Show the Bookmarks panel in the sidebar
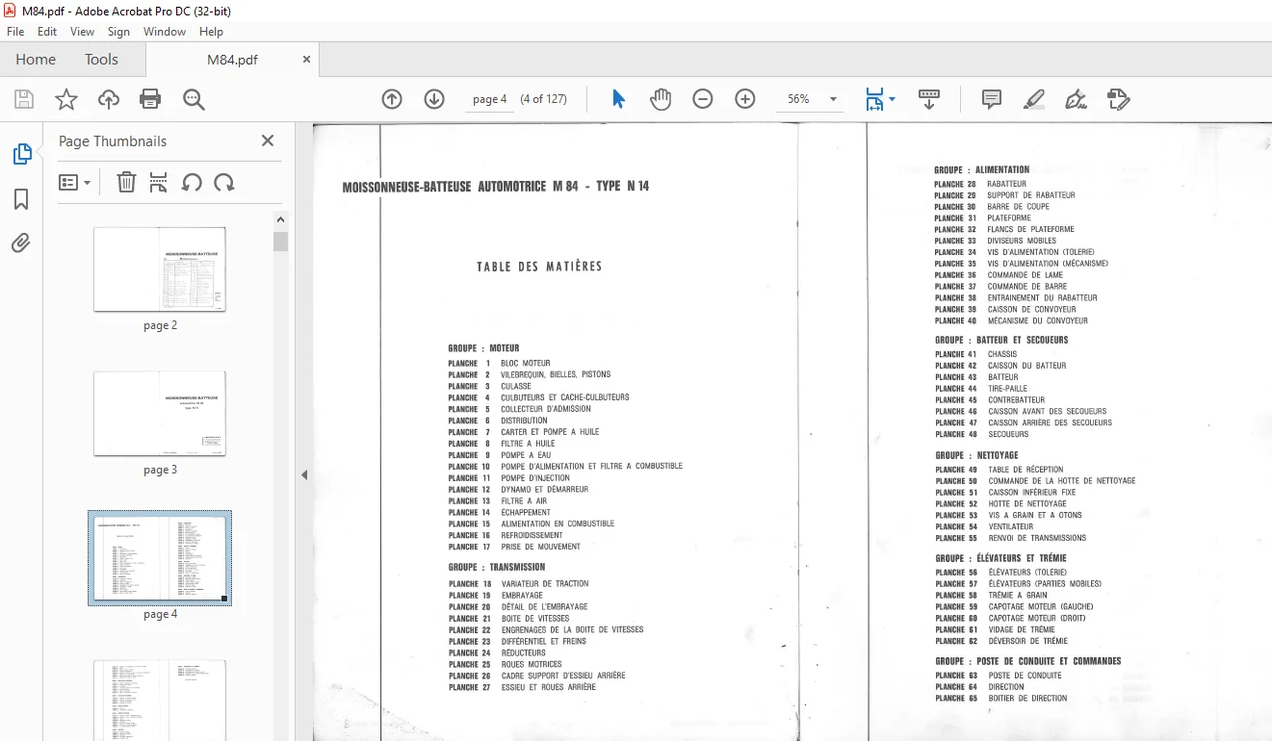The image size is (1272, 741). coord(21,199)
